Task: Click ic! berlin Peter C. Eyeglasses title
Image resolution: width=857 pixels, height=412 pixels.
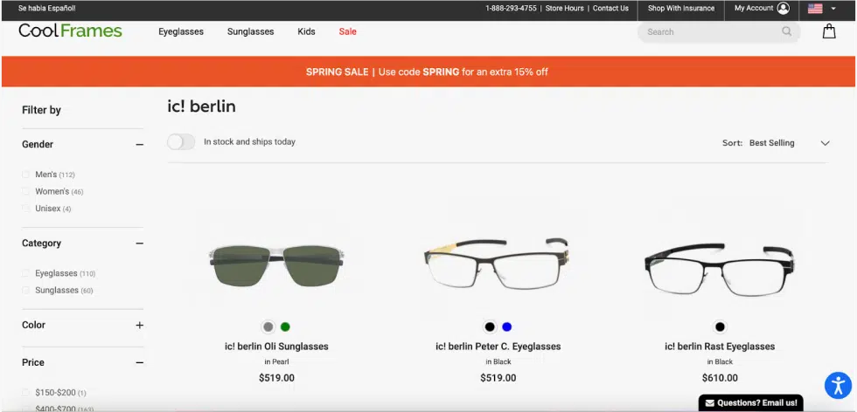Action: pos(498,347)
